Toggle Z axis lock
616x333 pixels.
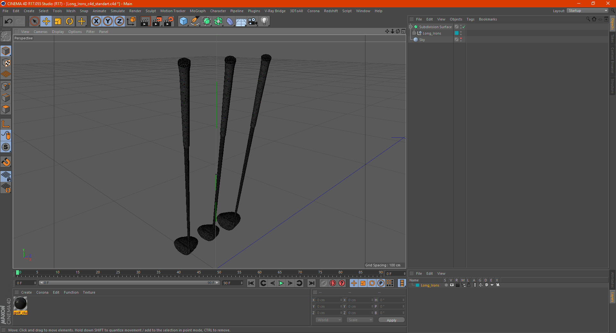119,21
